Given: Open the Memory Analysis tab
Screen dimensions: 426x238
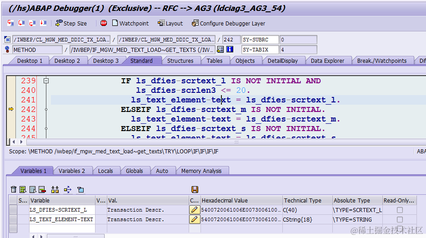Looking at the screenshot, I should coord(201,171).
